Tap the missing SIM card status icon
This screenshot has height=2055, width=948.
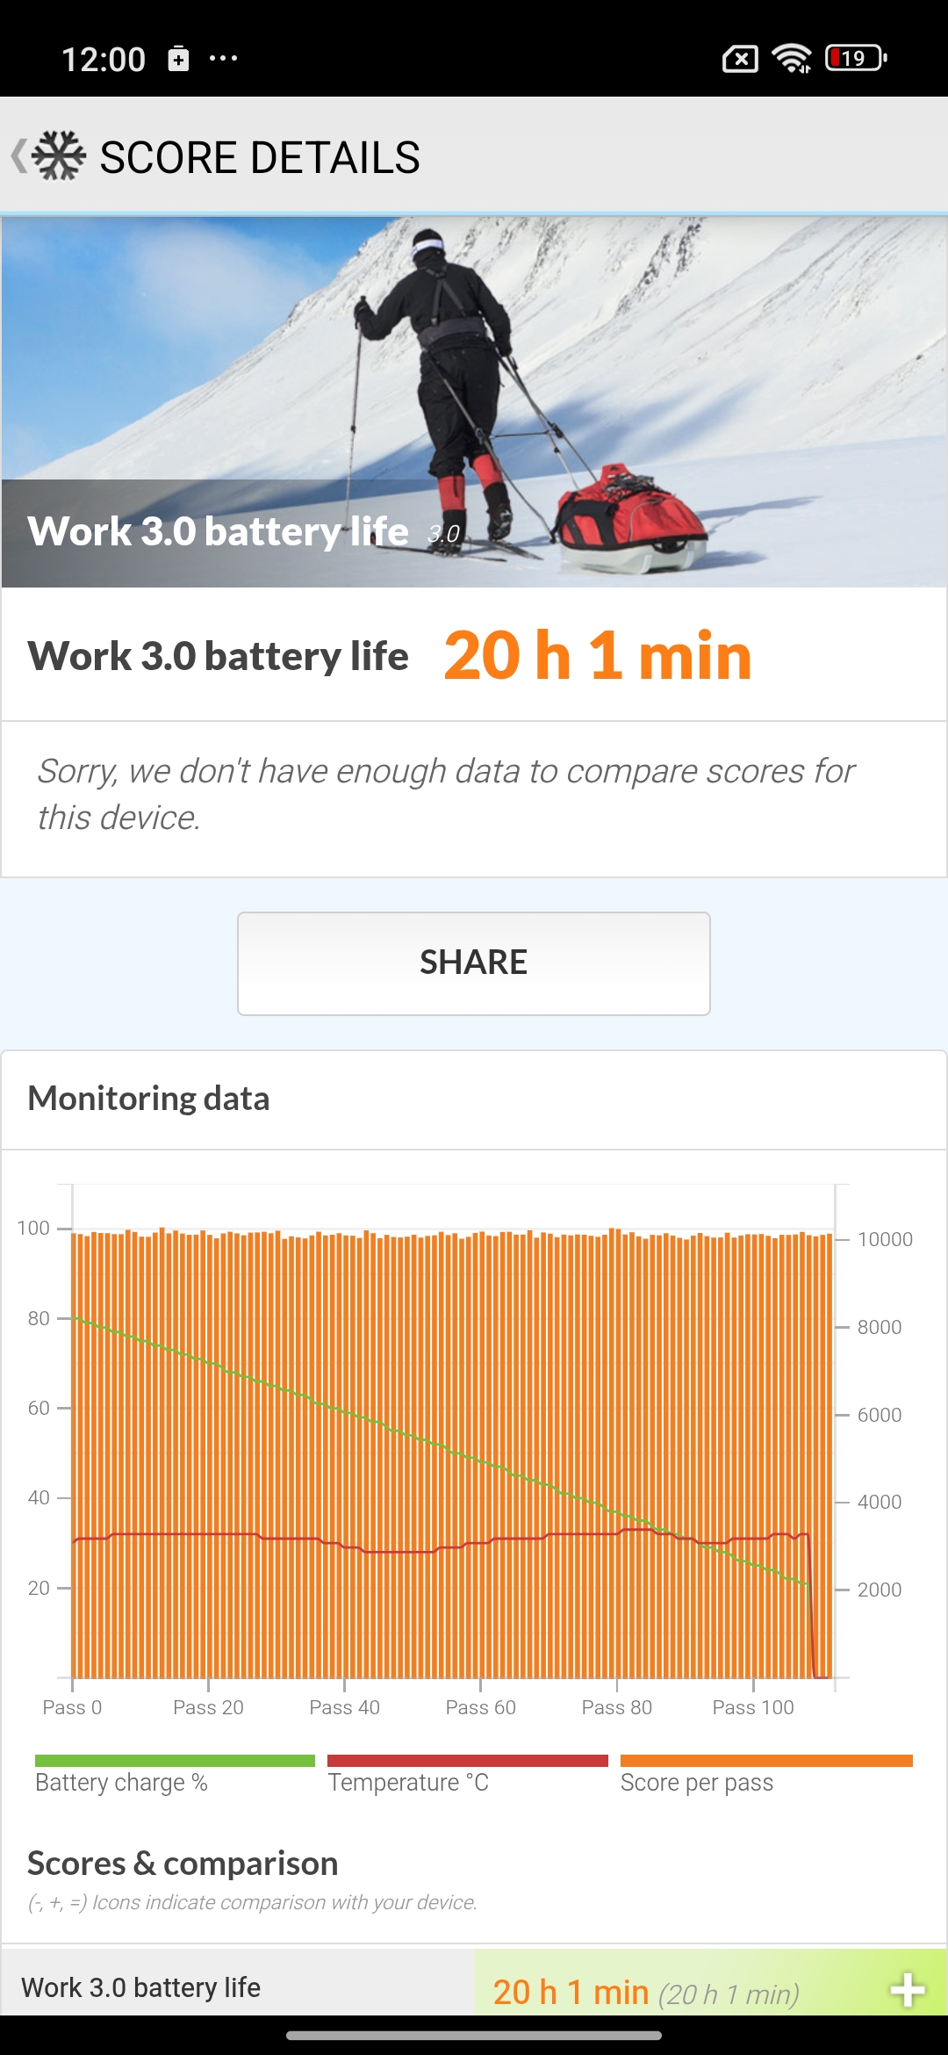tap(738, 58)
